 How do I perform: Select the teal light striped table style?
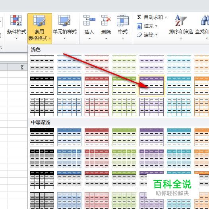click(x=179, y=64)
